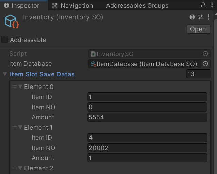Click the Element 0 drag handle
Viewport: 217px width, 174px height.
[x=14, y=87]
